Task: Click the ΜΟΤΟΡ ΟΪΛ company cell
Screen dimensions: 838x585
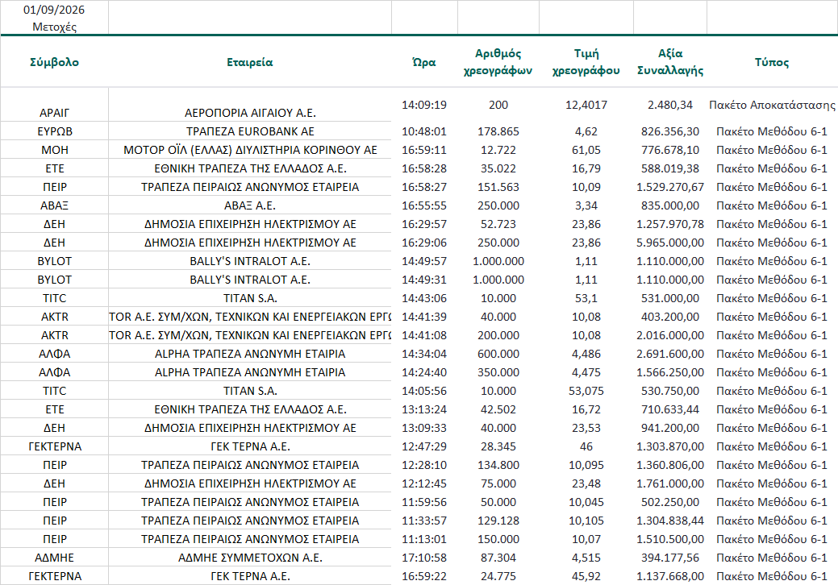Action: [250, 150]
